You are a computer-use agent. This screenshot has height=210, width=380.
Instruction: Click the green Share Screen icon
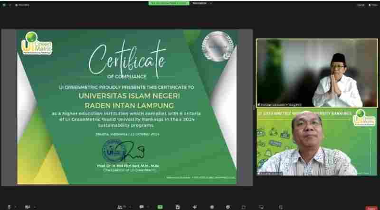click(x=159, y=207)
